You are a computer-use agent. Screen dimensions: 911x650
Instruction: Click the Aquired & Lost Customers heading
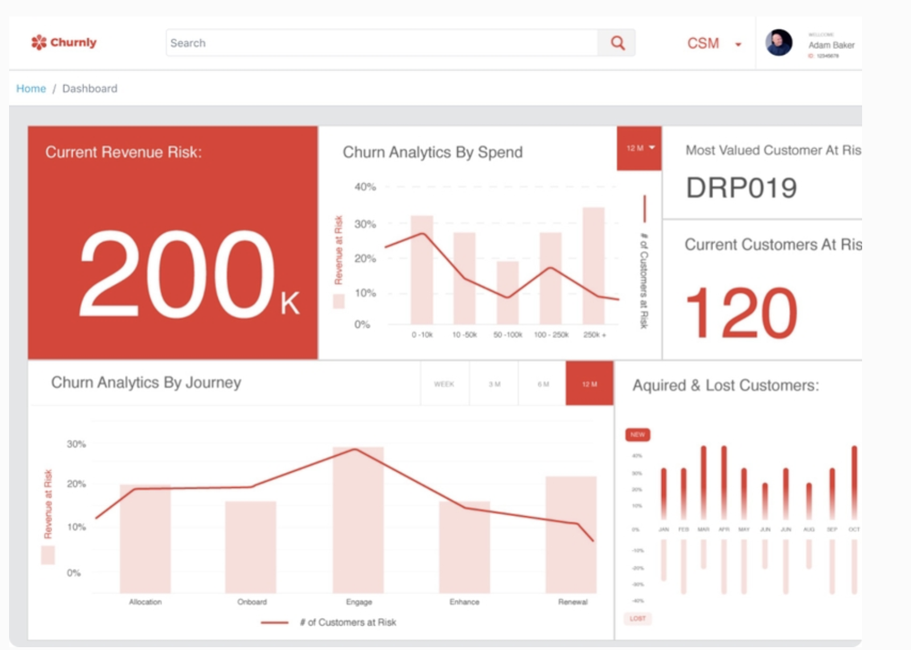726,386
